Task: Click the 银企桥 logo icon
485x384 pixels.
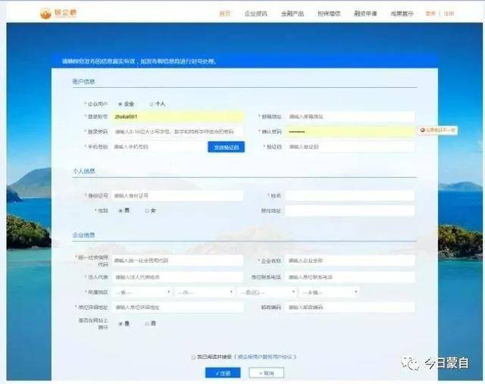Action: (45, 13)
